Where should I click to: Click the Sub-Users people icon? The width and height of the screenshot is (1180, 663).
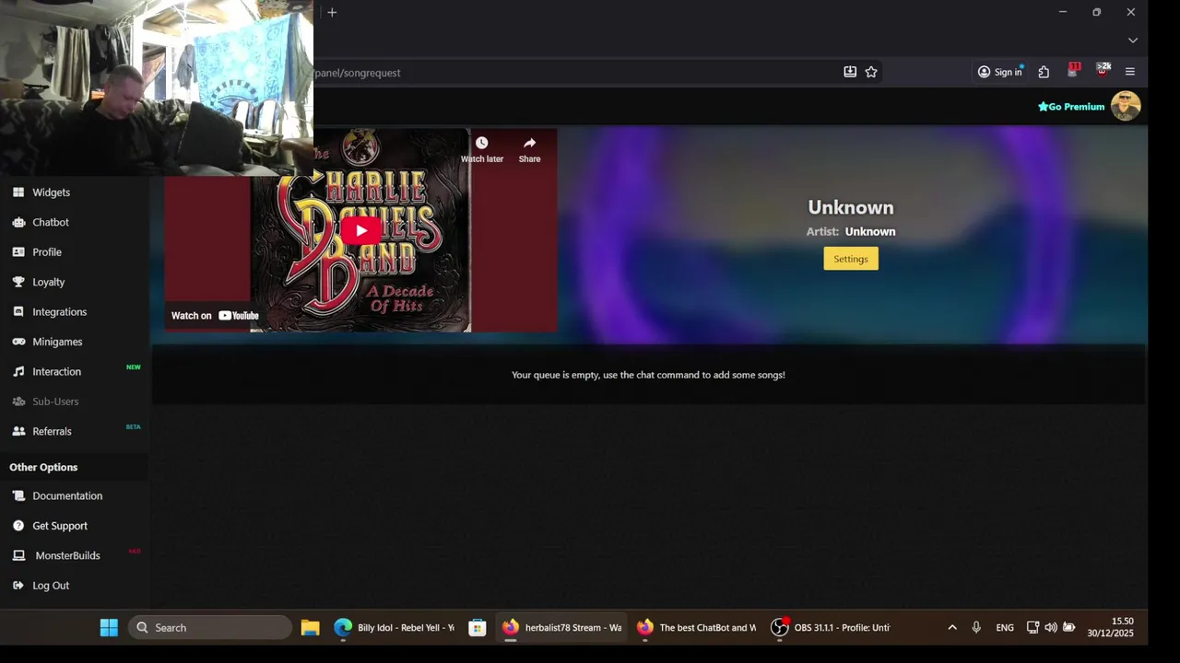18,401
